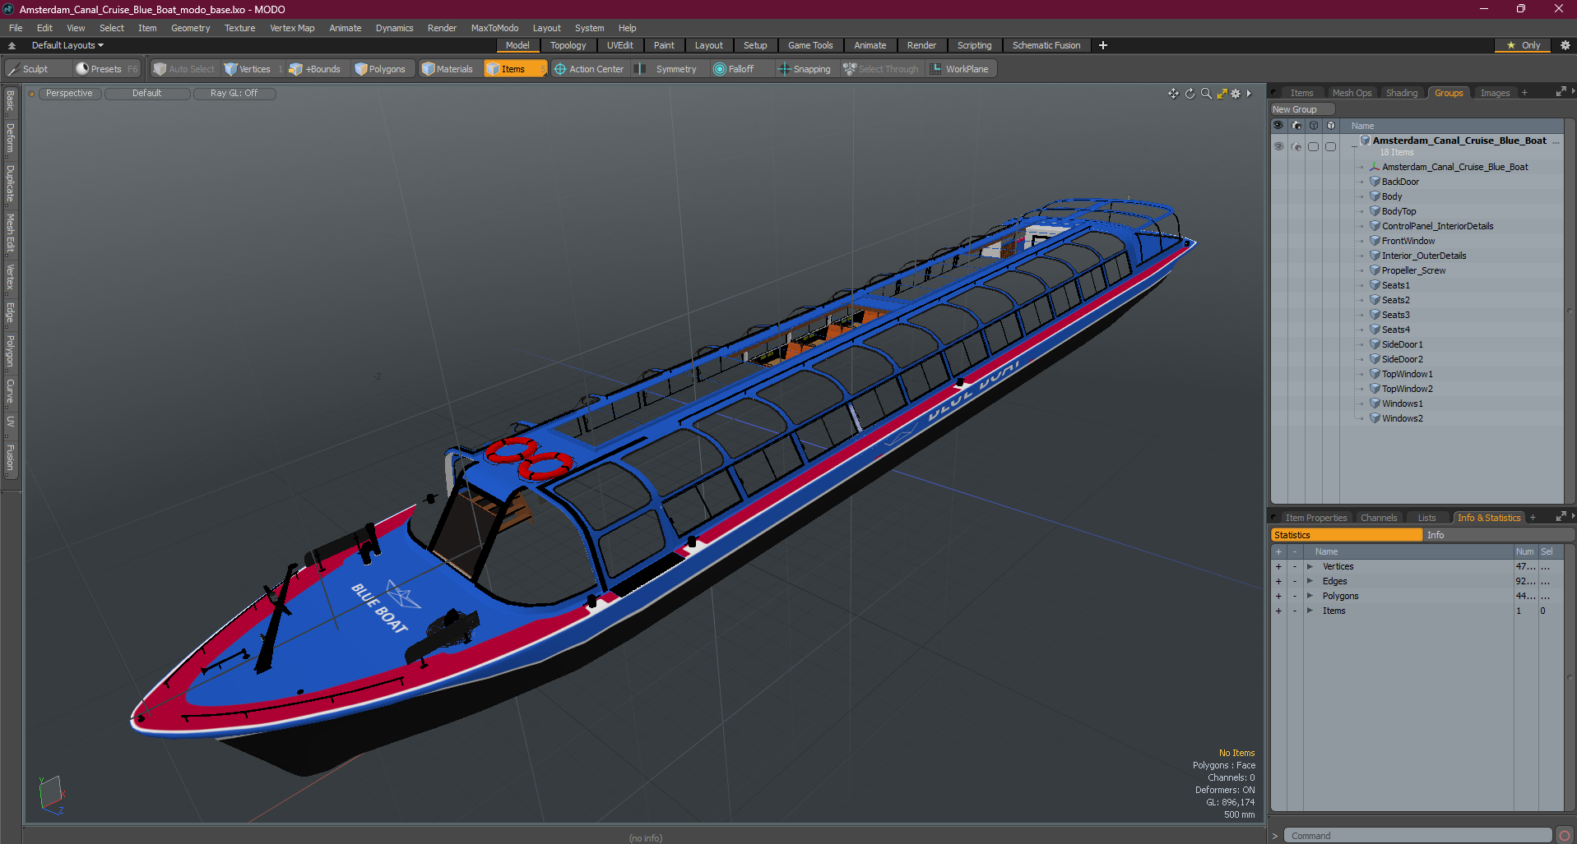The image size is (1577, 844).
Task: Click the New Group button
Action: [1302, 109]
